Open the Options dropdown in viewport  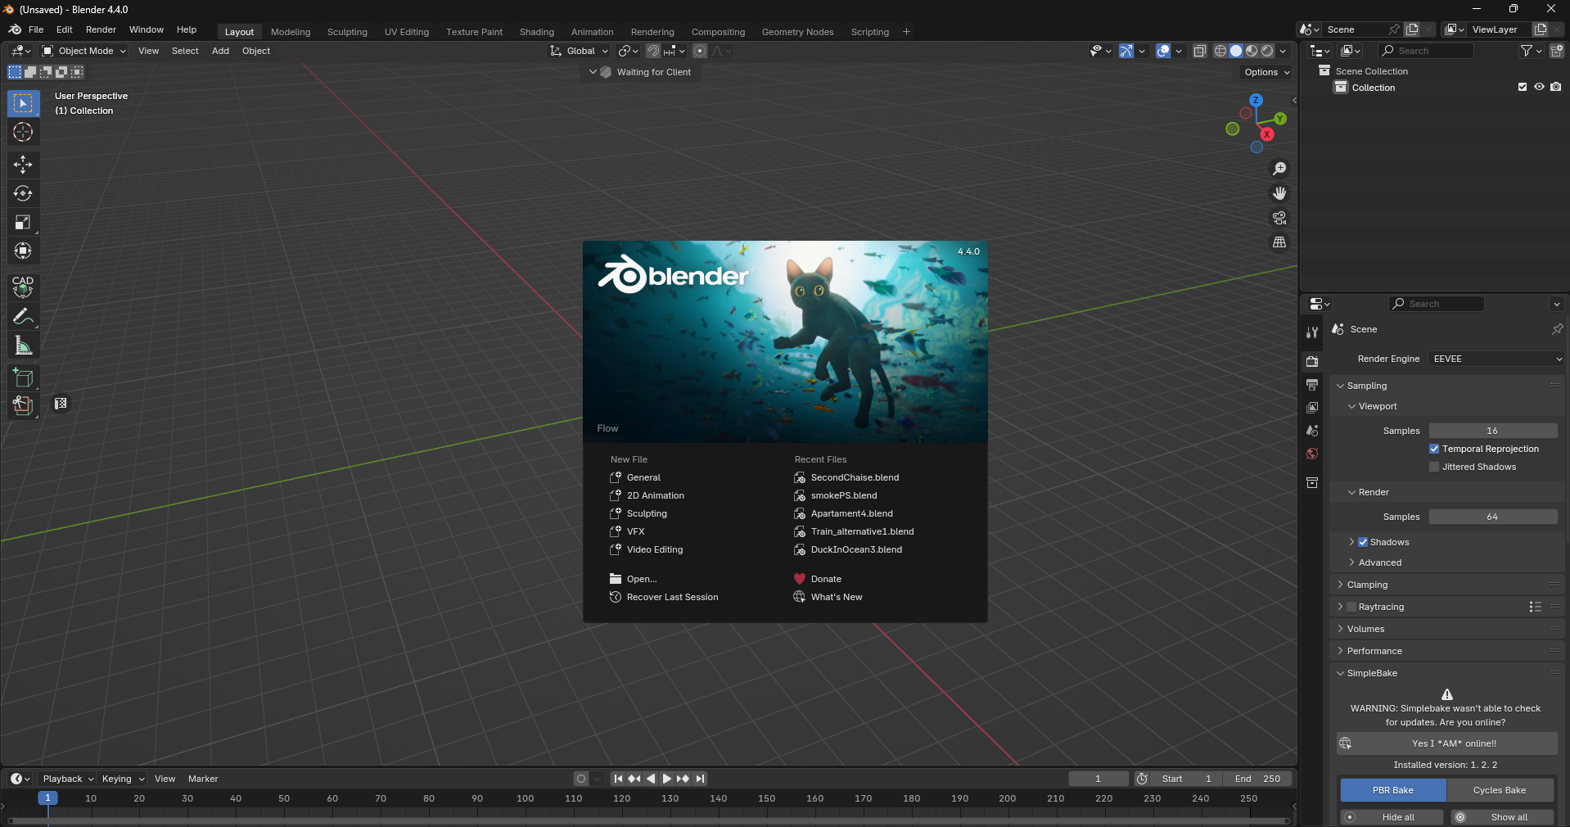point(1266,72)
